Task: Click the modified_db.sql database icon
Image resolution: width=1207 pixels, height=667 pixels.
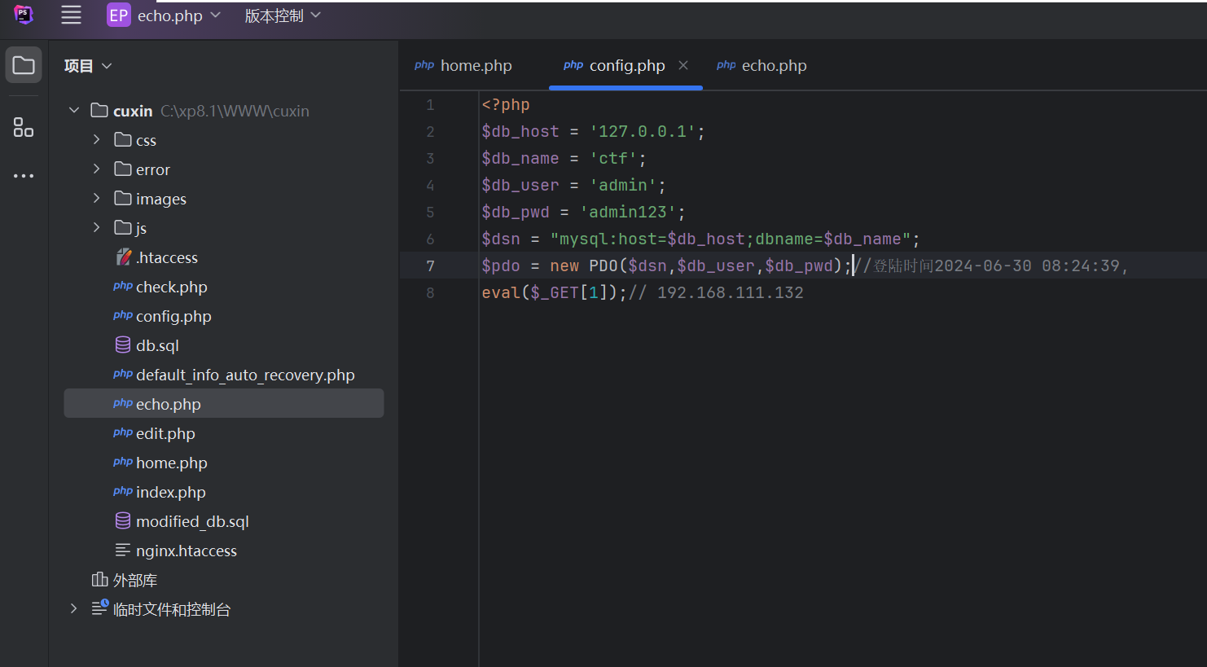Action: click(123, 520)
